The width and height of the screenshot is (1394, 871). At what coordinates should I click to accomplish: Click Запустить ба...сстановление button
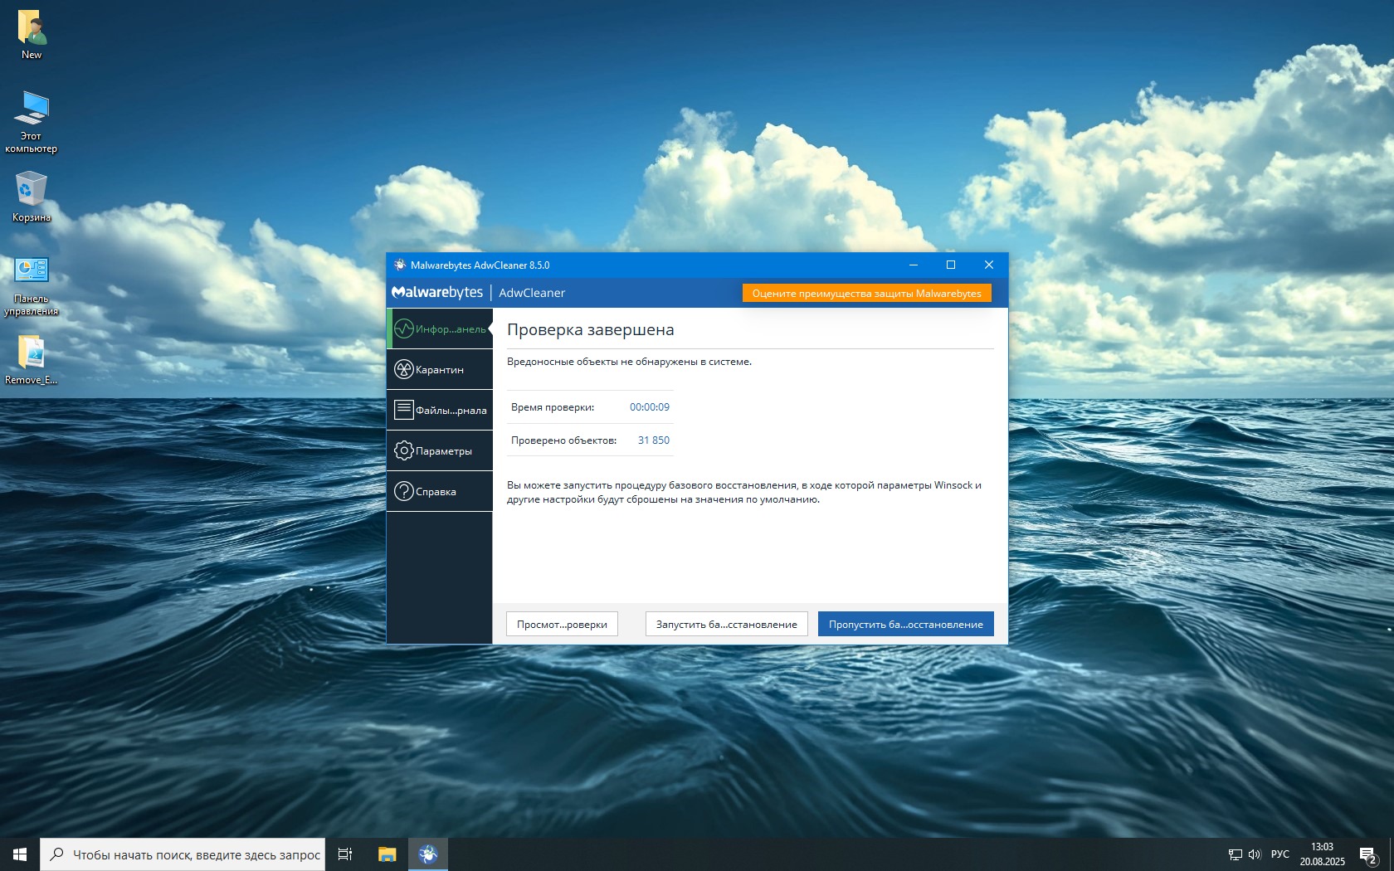(726, 625)
